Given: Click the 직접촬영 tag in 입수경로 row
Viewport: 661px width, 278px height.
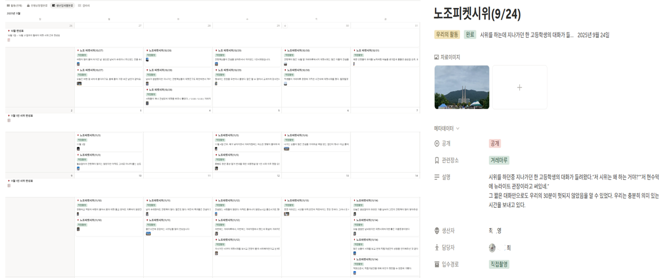Looking at the screenshot, I should click(499, 264).
